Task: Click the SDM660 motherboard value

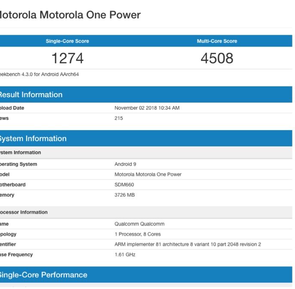Action: pos(125,185)
